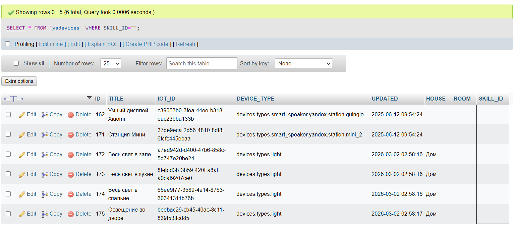The width and height of the screenshot is (513, 230).
Task: Click the Copy icon for row 174
Action: click(45, 194)
